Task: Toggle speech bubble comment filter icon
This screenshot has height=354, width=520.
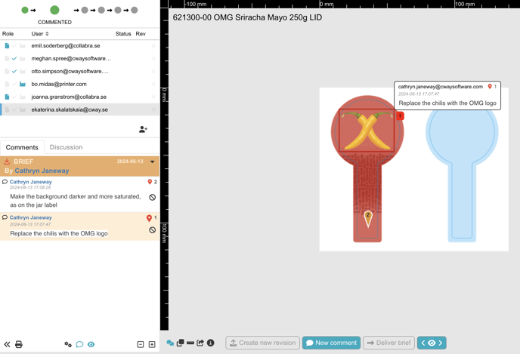Action: point(79,344)
